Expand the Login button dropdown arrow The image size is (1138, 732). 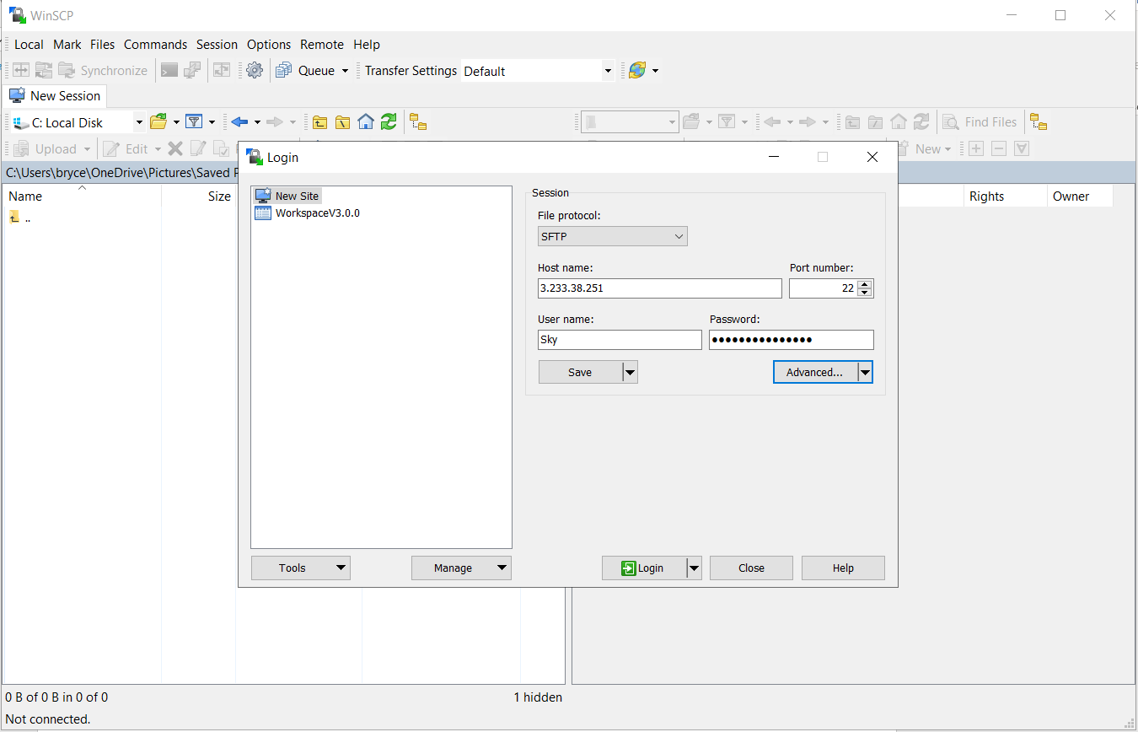click(695, 568)
